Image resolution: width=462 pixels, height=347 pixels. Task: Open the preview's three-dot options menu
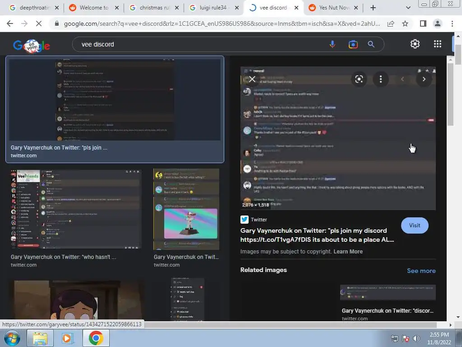381,79
